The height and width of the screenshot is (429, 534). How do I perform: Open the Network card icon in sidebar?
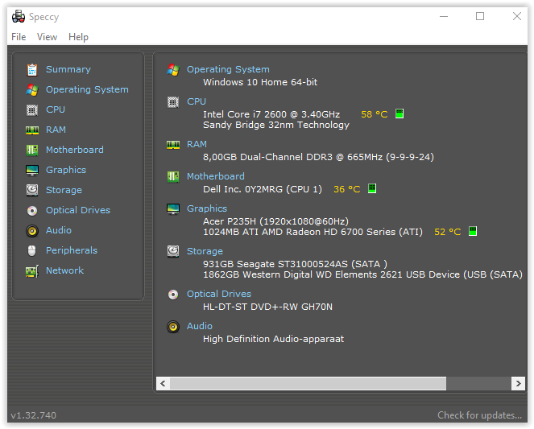point(32,270)
